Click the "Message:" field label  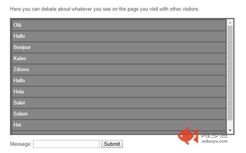point(20,144)
